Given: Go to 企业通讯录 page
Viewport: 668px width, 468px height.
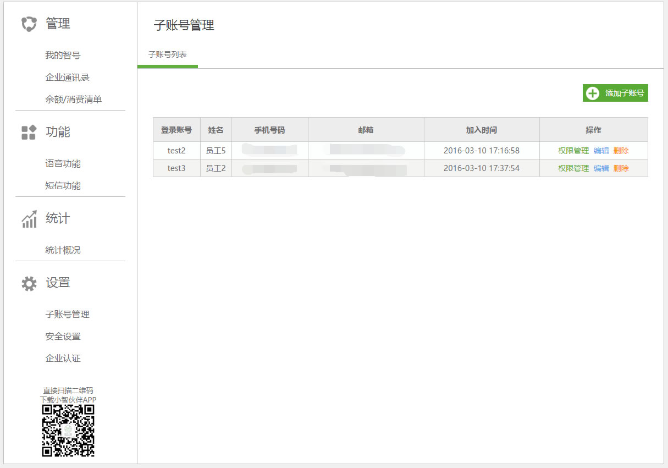Looking at the screenshot, I should (67, 78).
